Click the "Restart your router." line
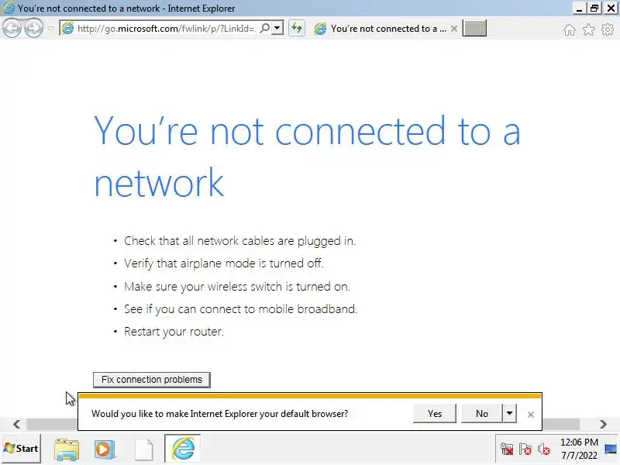The width and height of the screenshot is (620, 465). point(174,332)
